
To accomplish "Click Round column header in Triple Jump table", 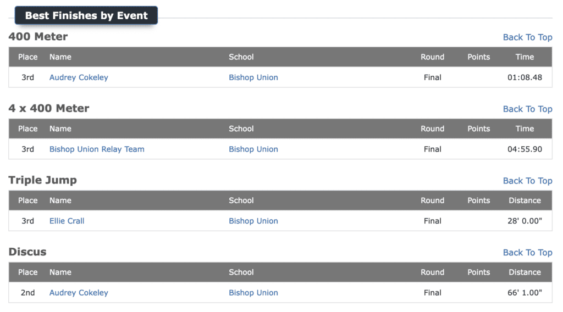I will click(432, 200).
